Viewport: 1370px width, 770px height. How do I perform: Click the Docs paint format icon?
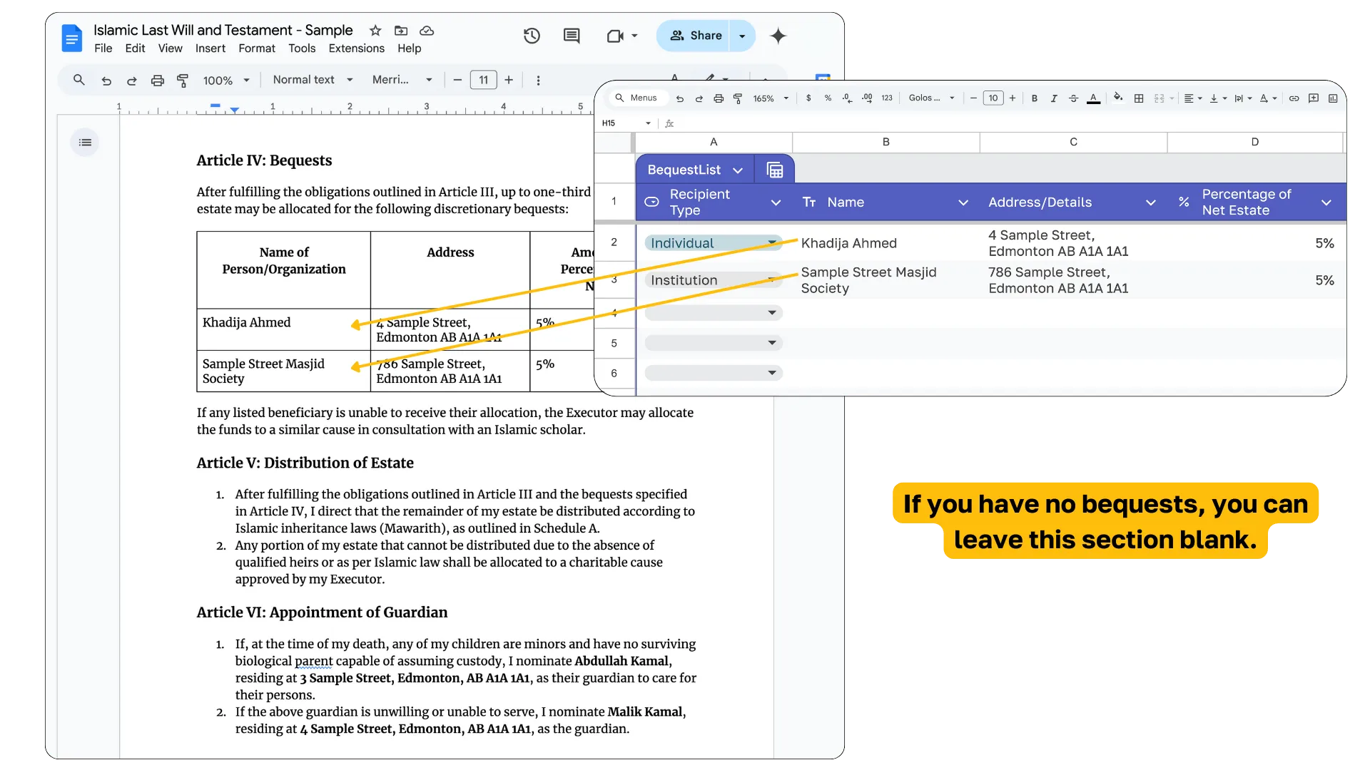[183, 81]
